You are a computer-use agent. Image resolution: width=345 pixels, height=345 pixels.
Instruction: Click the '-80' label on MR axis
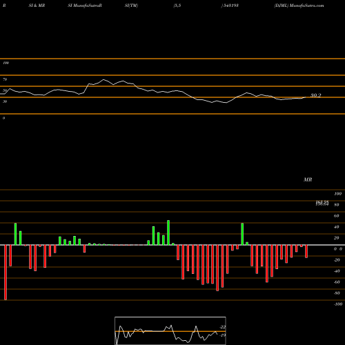[337, 293]
